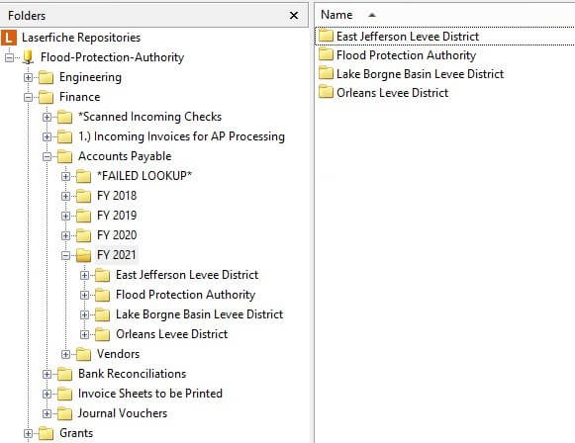
Task: Select the Engineering folder icon
Action: (x=47, y=77)
